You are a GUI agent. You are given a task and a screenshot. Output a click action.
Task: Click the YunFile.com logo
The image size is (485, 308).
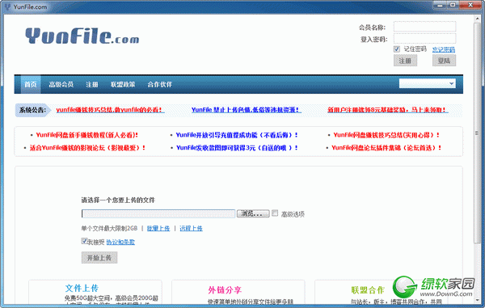tap(82, 36)
